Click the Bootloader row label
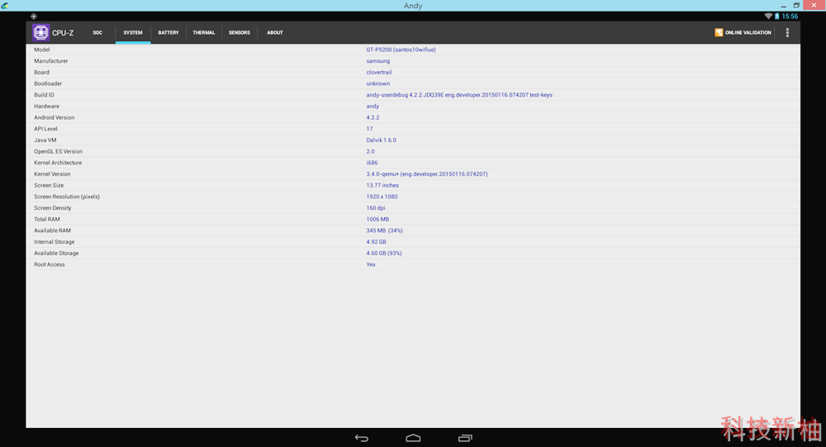Viewport: 826px width, 447px height. [48, 83]
